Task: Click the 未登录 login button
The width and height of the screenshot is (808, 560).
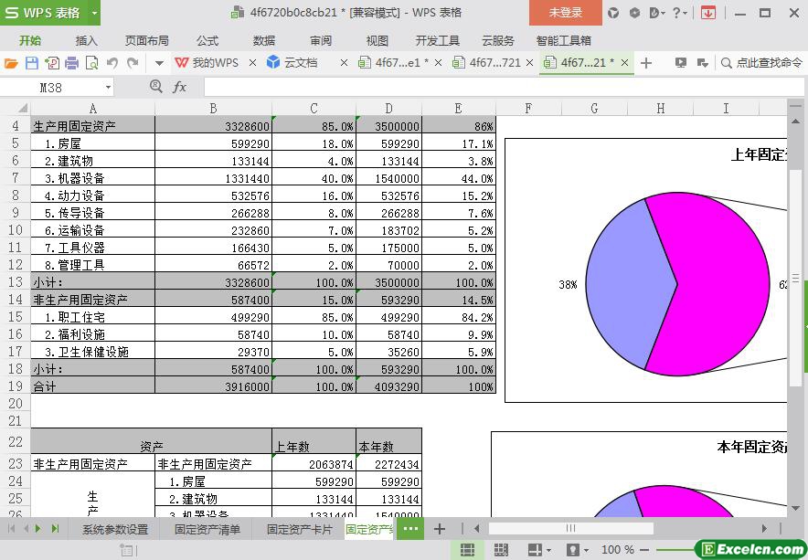Action: point(565,13)
